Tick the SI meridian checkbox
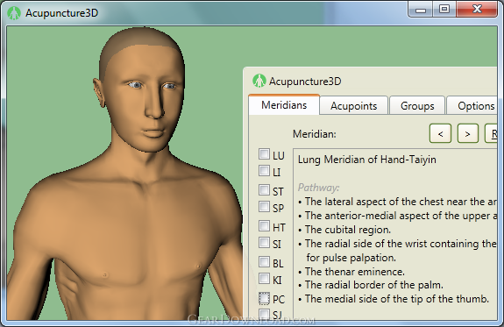The image size is (504, 327). click(264, 243)
